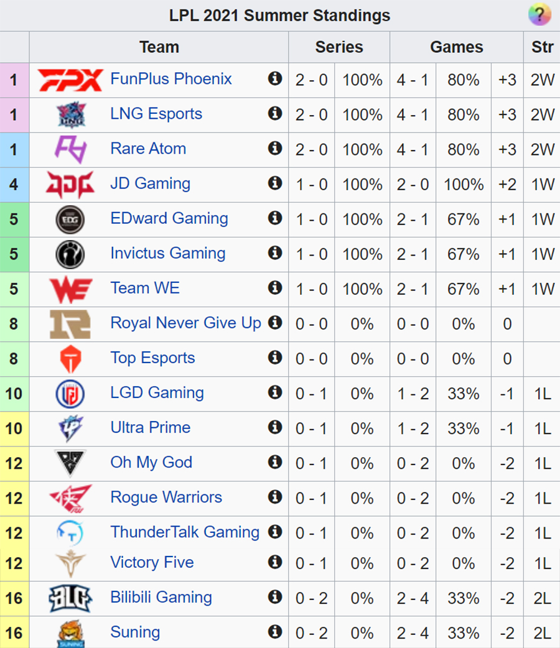Open the Rogue Warriors team page
Screen dimensions: 560x648
pos(166,497)
